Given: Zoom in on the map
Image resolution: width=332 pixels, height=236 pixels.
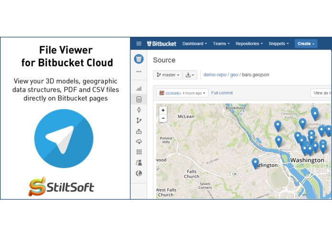Looking at the screenshot, I should pos(163,110).
